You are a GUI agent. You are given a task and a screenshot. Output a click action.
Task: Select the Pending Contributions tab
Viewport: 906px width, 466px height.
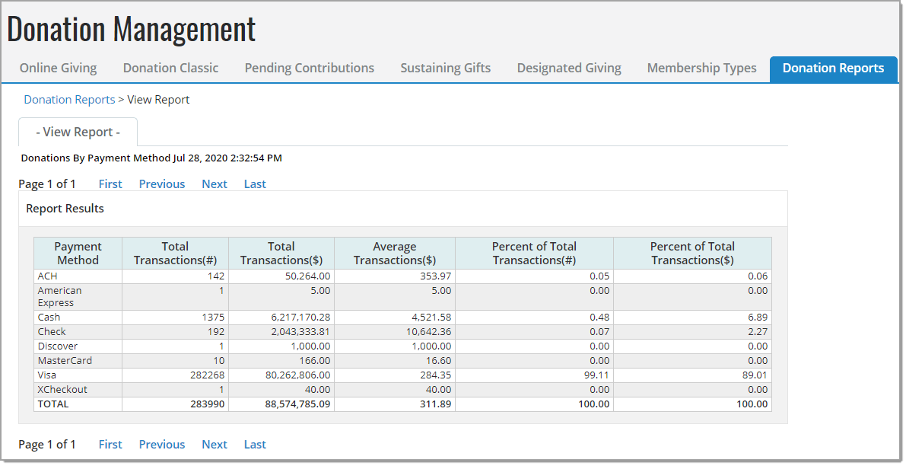[x=309, y=68]
